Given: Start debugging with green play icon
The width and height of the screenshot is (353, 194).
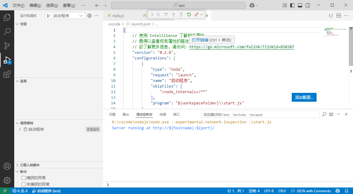Looking at the screenshot, I should point(48,16).
